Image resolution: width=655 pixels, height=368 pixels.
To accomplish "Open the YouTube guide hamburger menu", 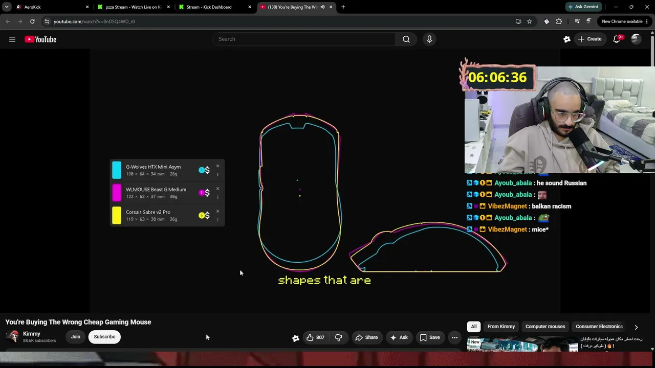I will pos(12,39).
